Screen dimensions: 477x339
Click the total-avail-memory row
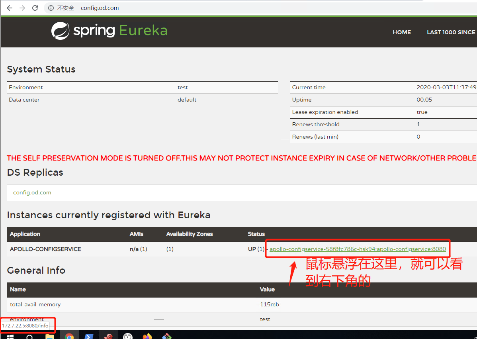coord(35,304)
